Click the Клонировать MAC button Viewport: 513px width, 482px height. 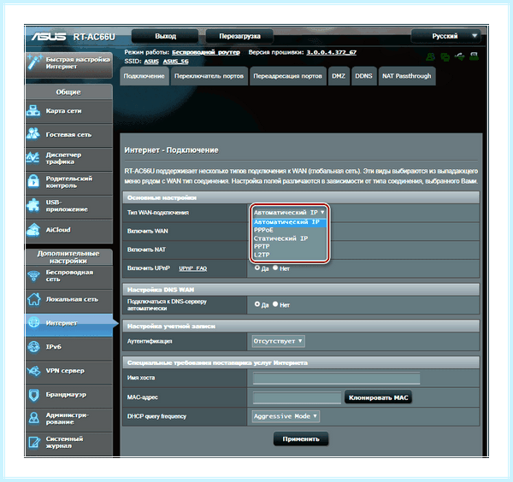378,397
